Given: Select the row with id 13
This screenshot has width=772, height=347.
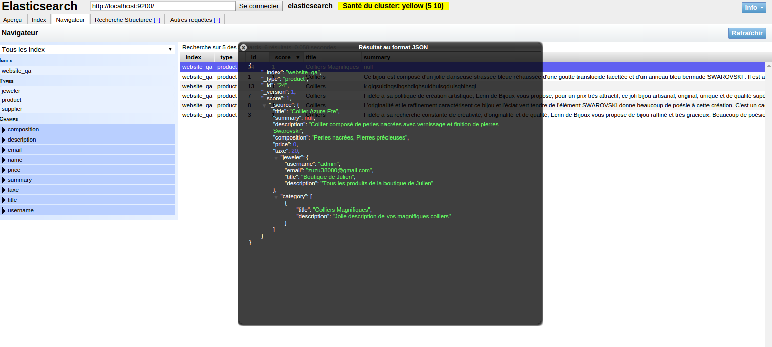Looking at the screenshot, I should pyautogui.click(x=473, y=86).
